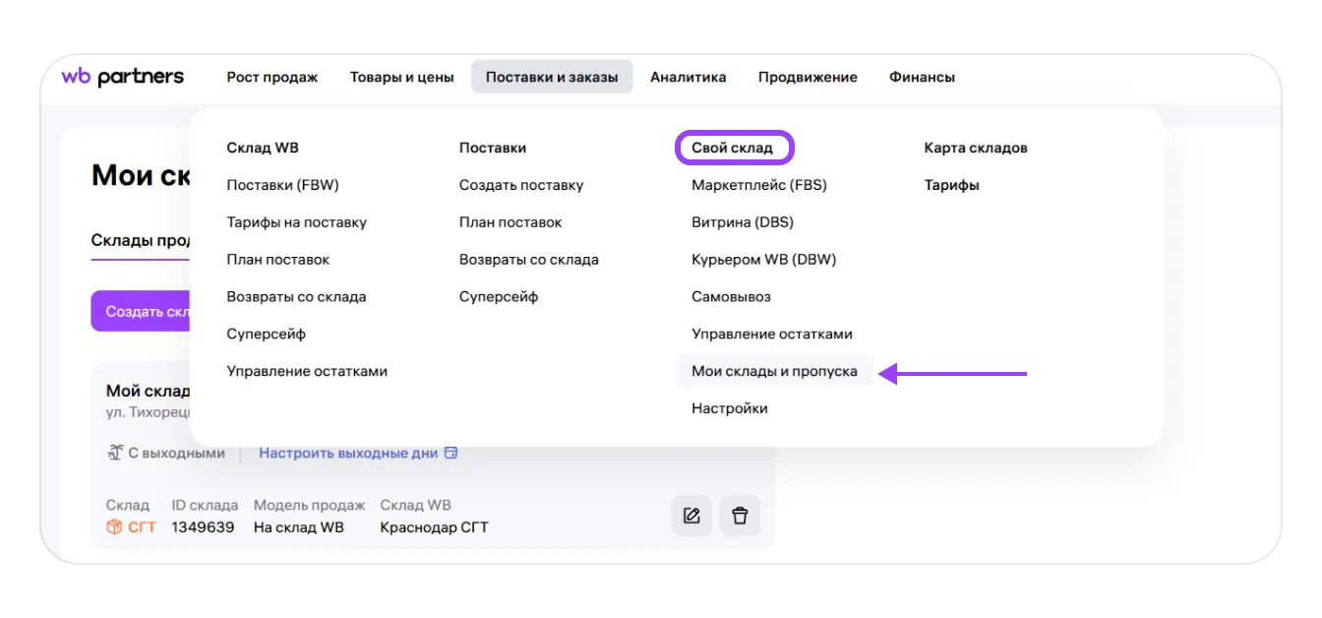Open Продвижение in the top navigation
Image resolution: width=1322 pixels, height=618 pixels.
(808, 77)
